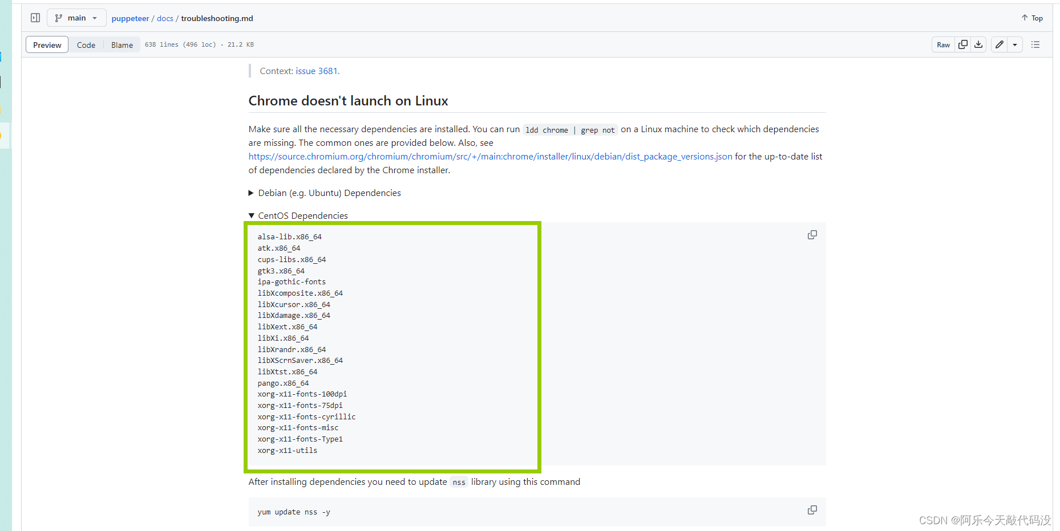Copy raw file contents icon
This screenshot has height=531, width=1060.
coord(963,44)
